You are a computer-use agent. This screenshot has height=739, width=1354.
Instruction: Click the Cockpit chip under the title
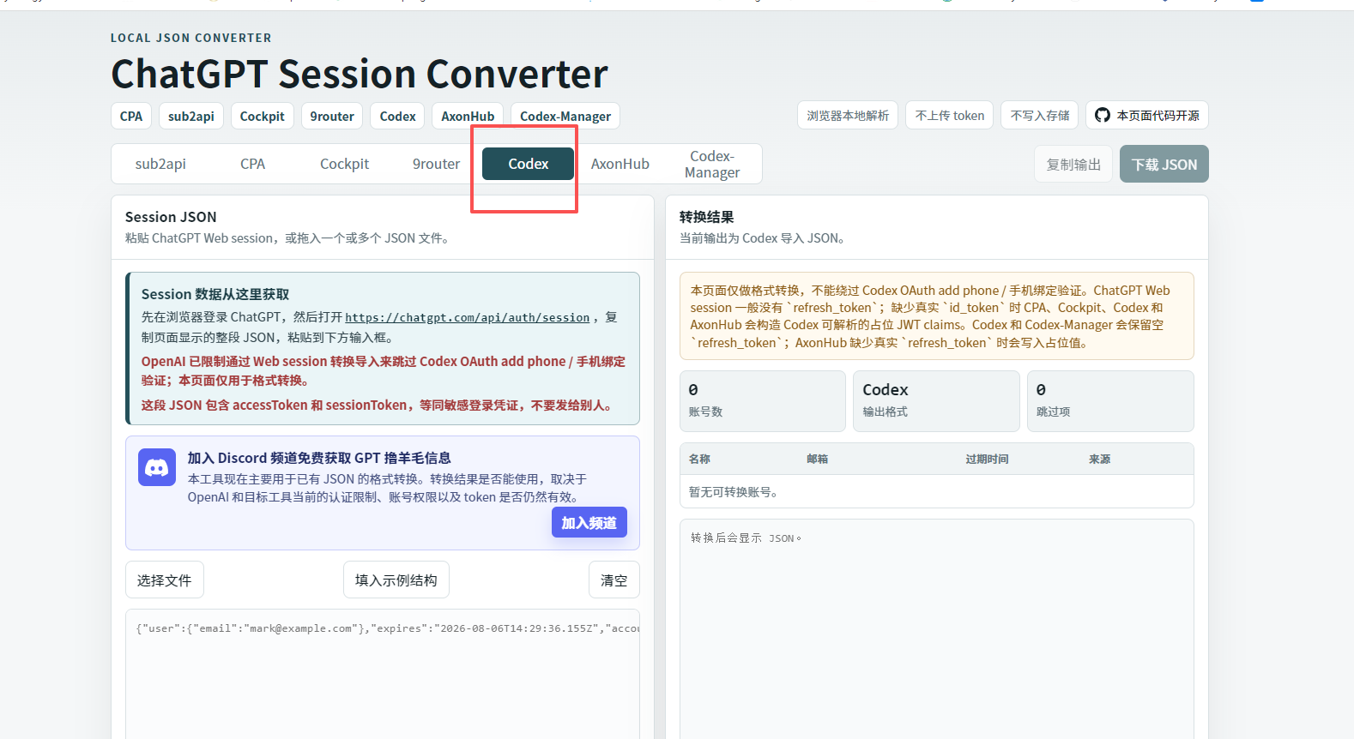coord(263,116)
